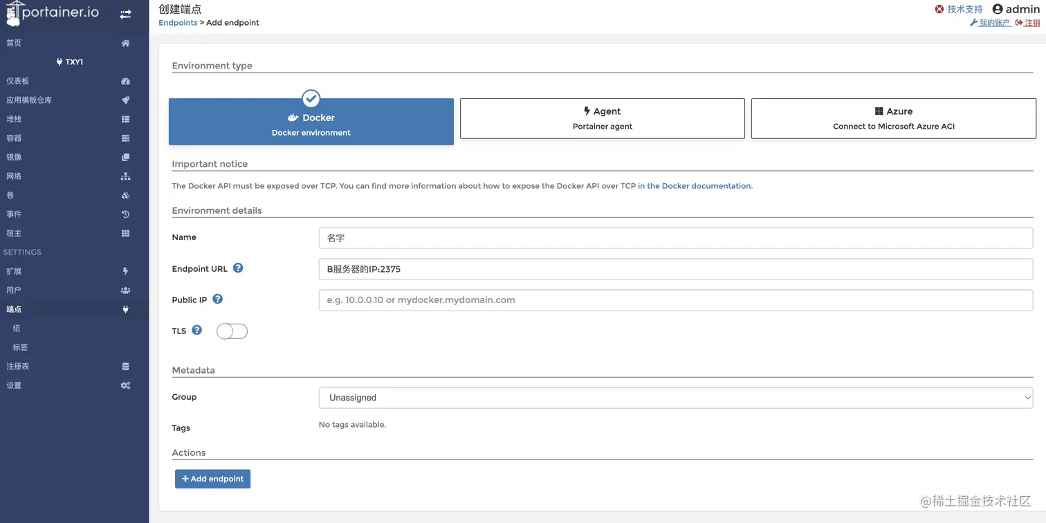The height and width of the screenshot is (523, 1046).
Task: Open 标签 submenu under 端点
Action: (20, 347)
